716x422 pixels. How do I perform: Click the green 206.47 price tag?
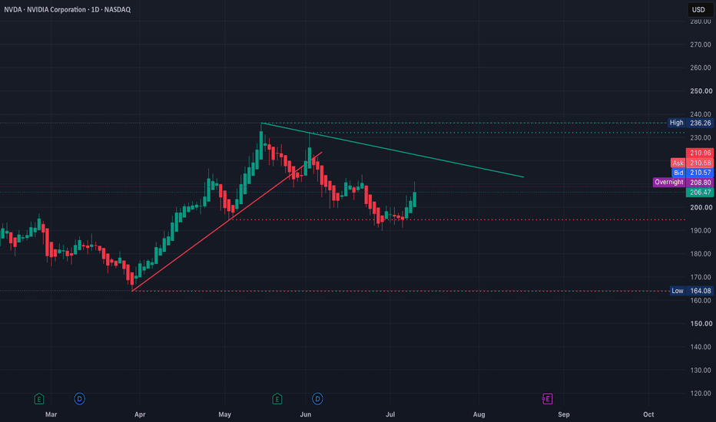[700, 192]
